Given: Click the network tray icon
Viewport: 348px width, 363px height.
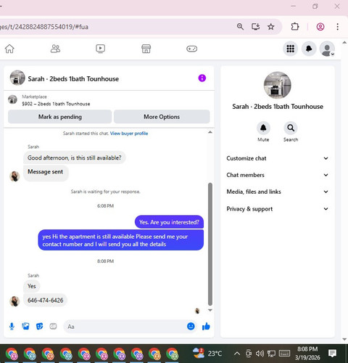Looking at the screenshot, I should coord(271,354).
